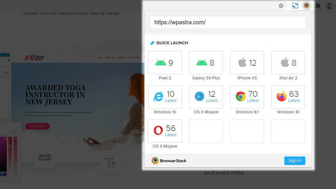Launch Safari 12 on OS X Mojave
336x189 pixels.
click(x=206, y=97)
